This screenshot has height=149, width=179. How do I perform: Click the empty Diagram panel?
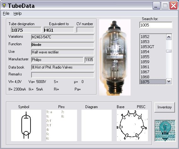[x=97, y=125]
